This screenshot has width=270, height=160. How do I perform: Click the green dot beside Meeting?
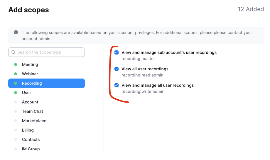(16, 64)
